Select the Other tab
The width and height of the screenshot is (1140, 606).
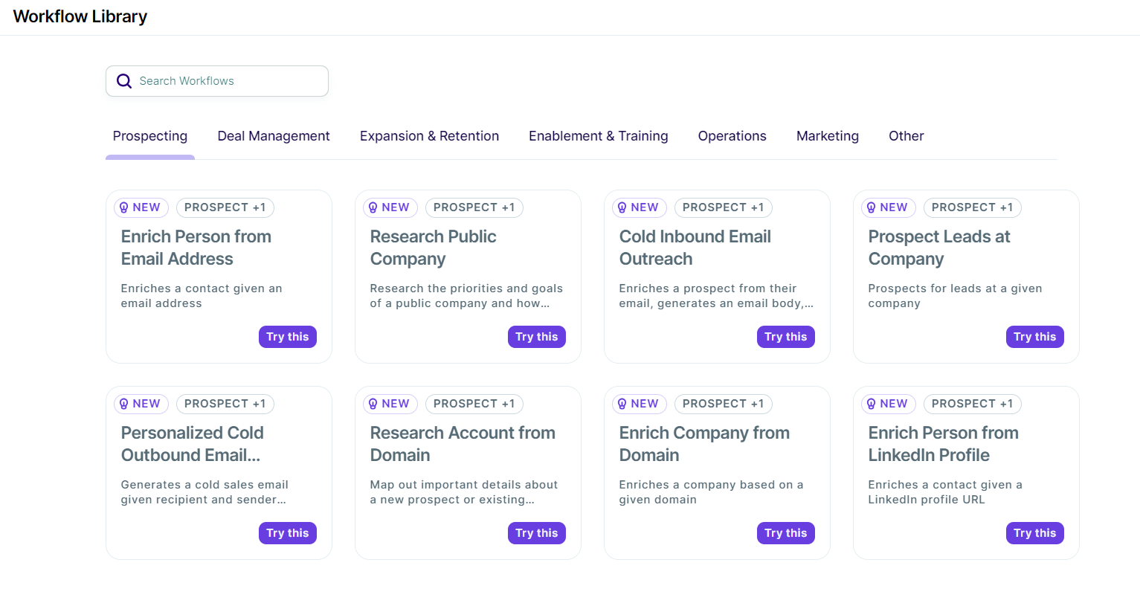click(906, 136)
